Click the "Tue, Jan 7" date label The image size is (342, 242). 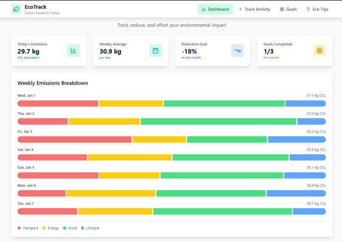[x=26, y=203]
